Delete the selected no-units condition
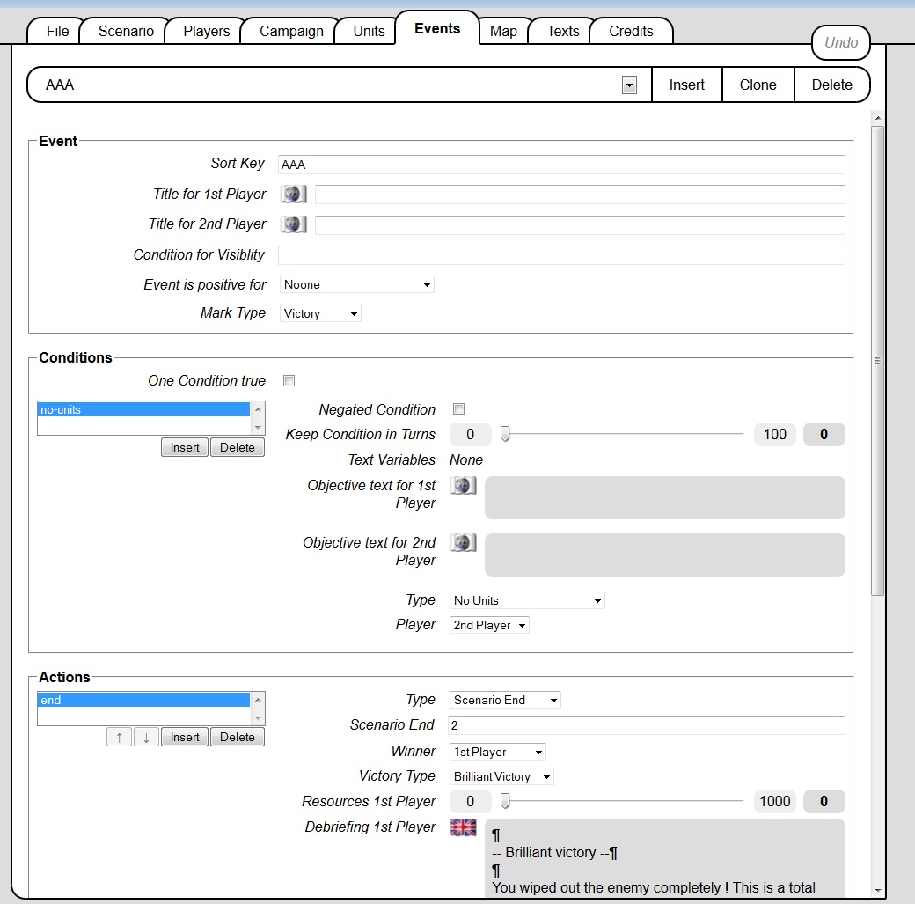This screenshot has height=904, width=915. tap(237, 447)
